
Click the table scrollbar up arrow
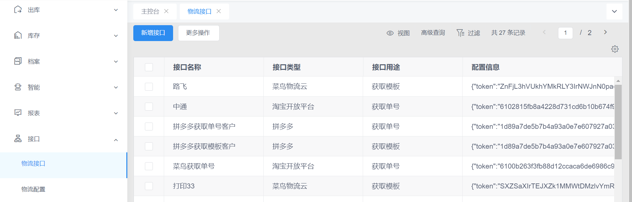(618, 81)
